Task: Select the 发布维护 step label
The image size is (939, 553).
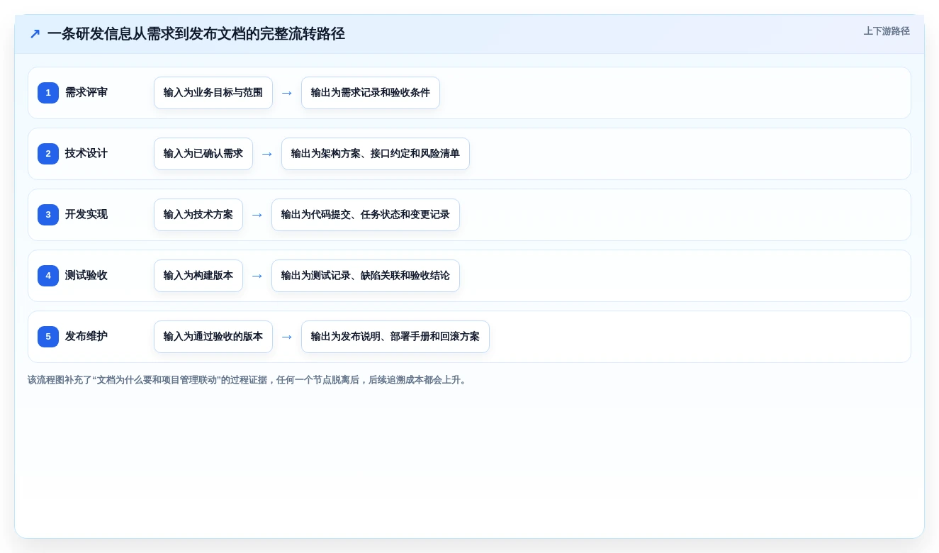Action: [x=86, y=337]
